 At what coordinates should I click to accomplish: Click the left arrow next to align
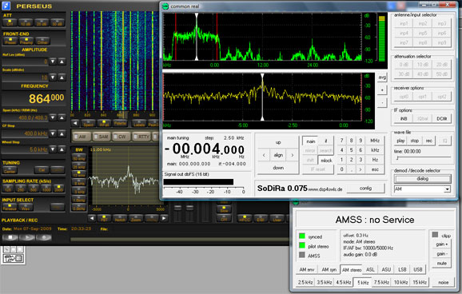tap(264, 155)
